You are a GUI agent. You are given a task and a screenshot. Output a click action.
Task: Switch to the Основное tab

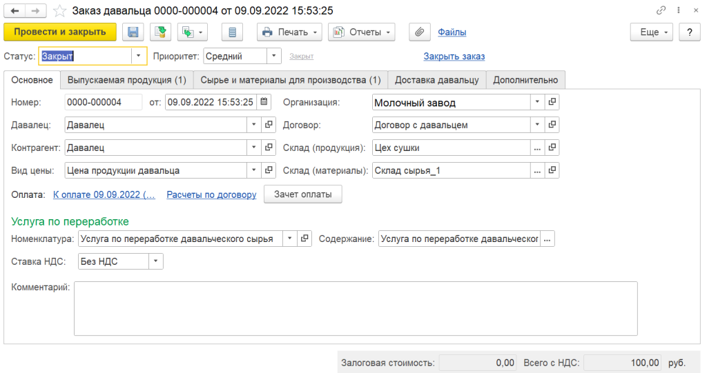coord(32,80)
